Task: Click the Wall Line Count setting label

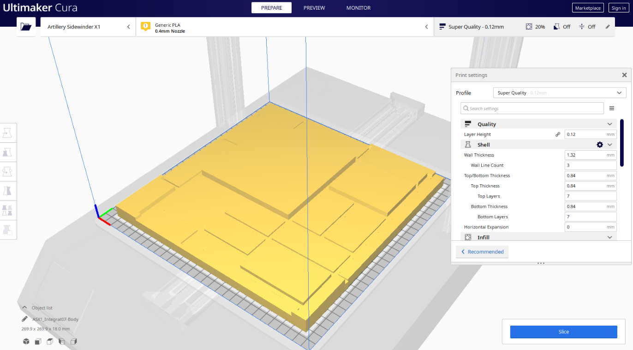Action: pos(487,165)
